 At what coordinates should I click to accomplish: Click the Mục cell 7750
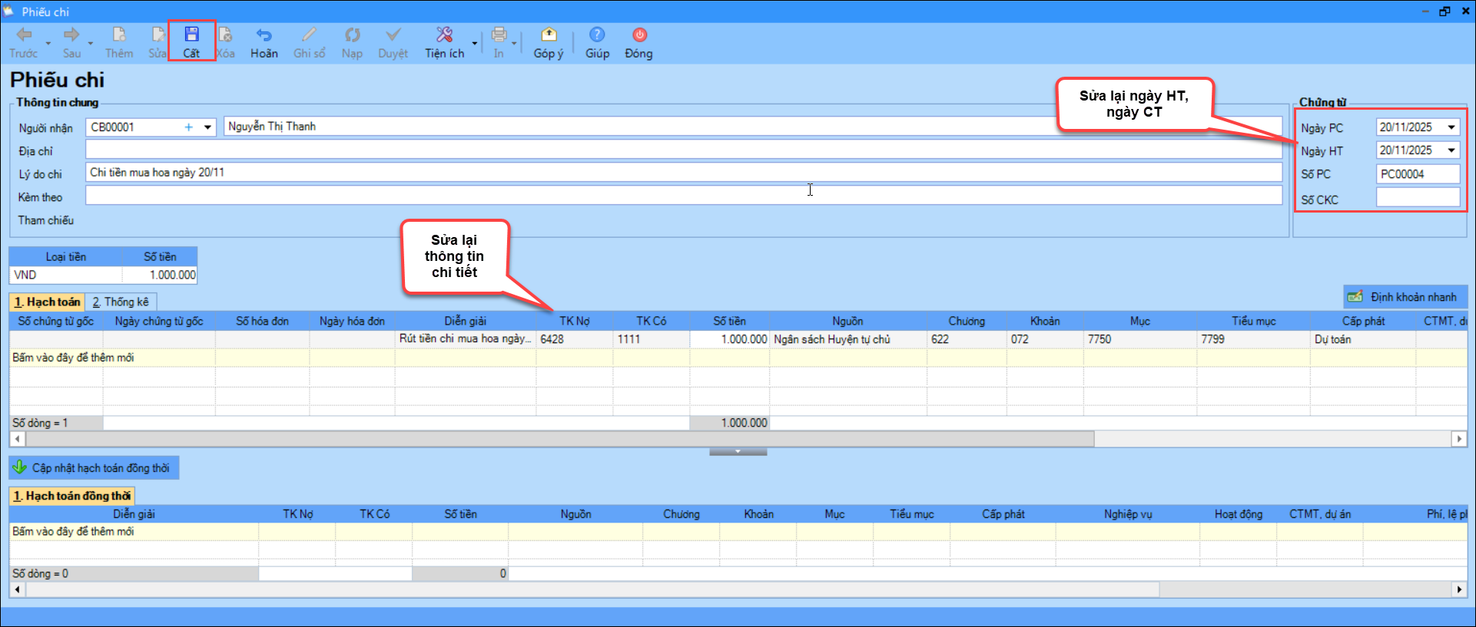pos(1140,338)
